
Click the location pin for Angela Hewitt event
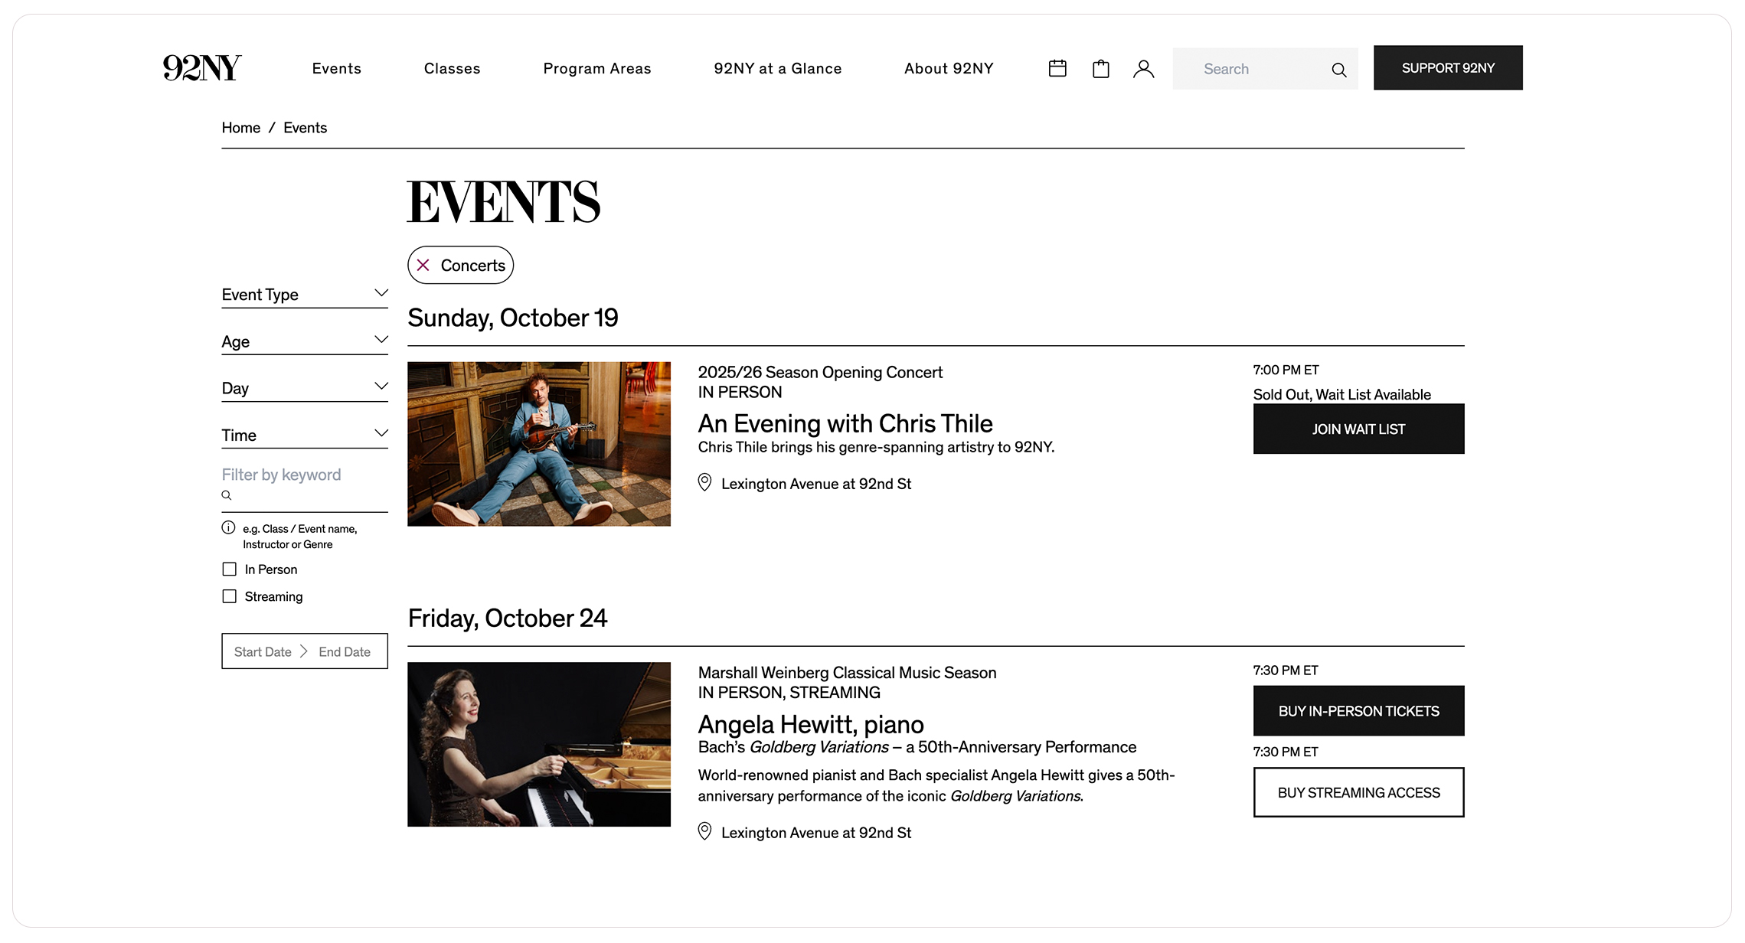704,832
